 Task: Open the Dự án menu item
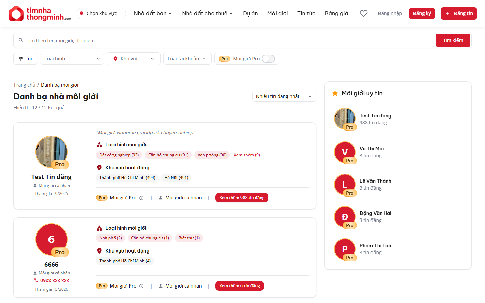[250, 13]
